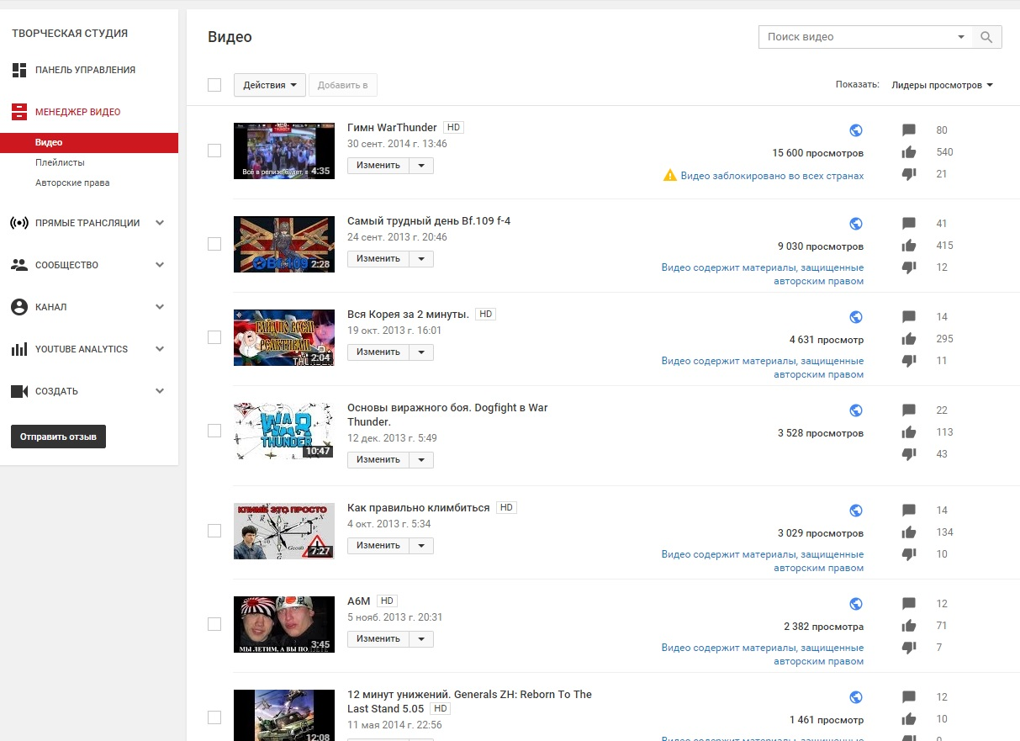Image resolution: width=1020 pixels, height=741 pixels.
Task: Click the thumbs-up icon for Гимн WarThunder
Action: click(908, 152)
